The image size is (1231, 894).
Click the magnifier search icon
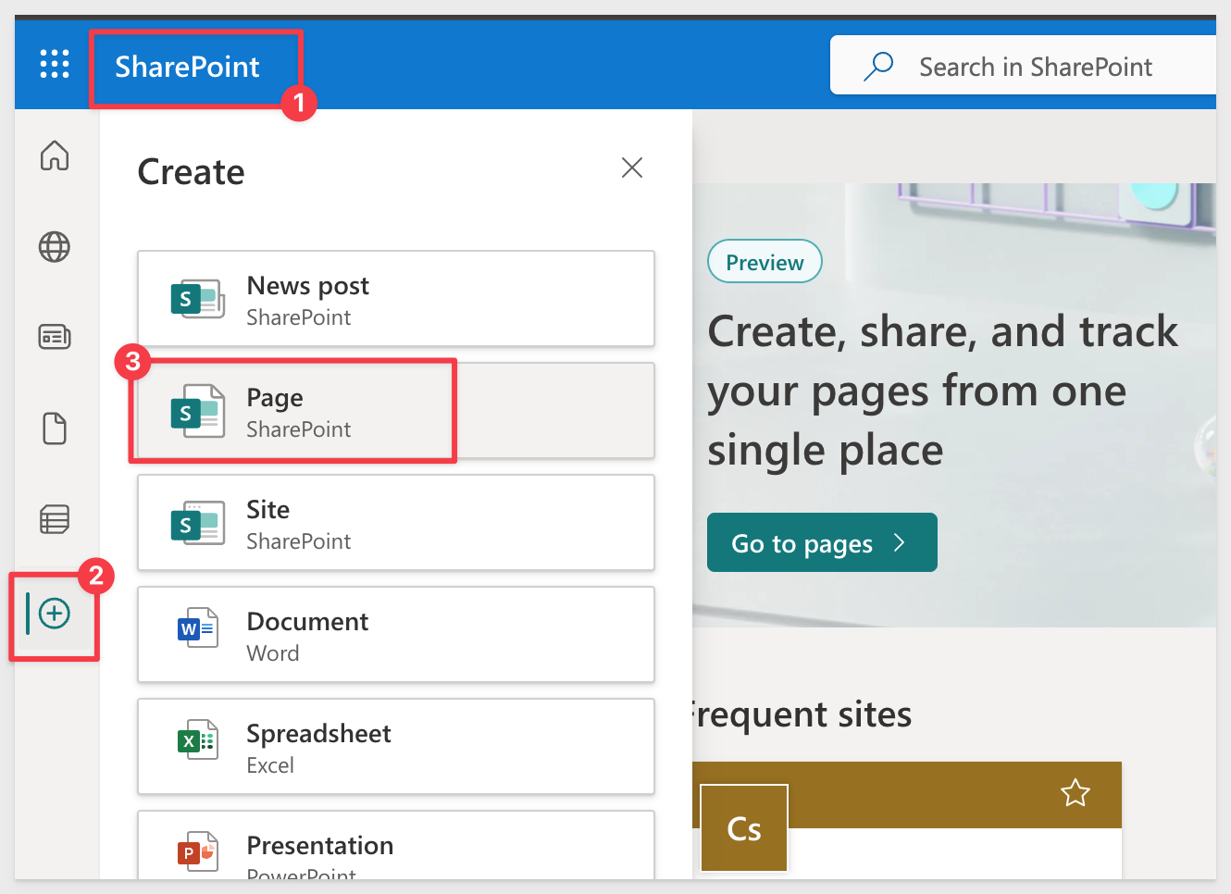pyautogui.click(x=878, y=66)
